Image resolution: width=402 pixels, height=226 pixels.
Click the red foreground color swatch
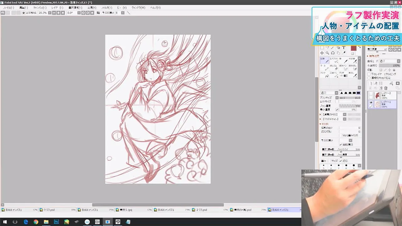coord(354,48)
